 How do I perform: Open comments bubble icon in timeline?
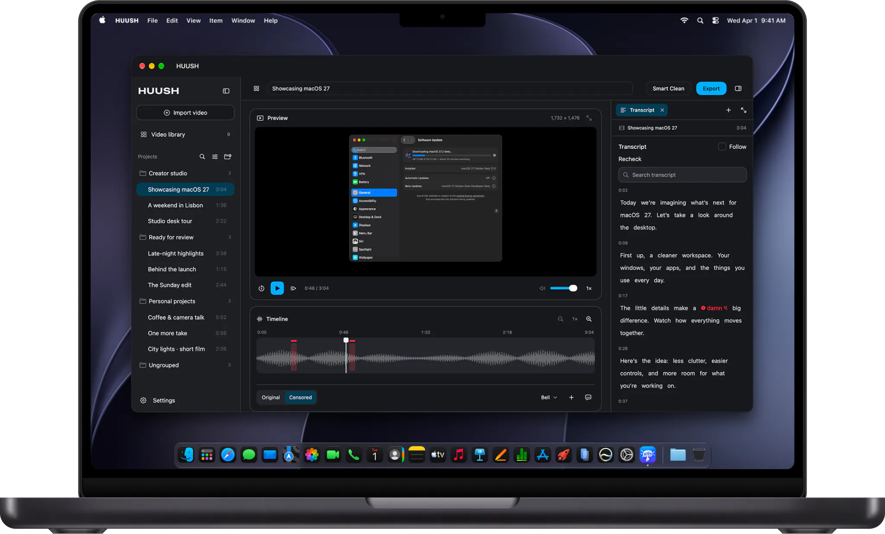coord(588,398)
